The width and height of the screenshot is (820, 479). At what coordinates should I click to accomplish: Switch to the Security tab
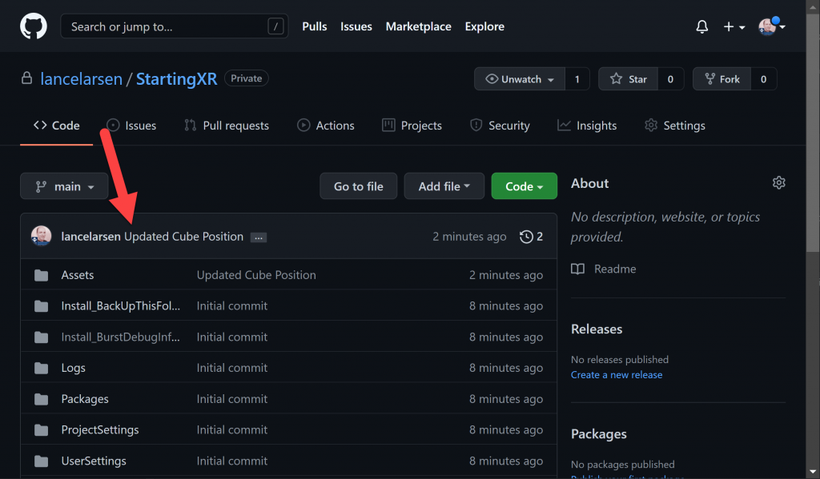tap(500, 126)
